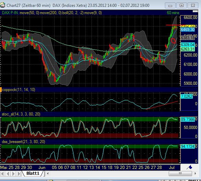The width and height of the screenshot is (201, 181).
Task: Click horizontal scrollbar left arrow
Action: 48,173
